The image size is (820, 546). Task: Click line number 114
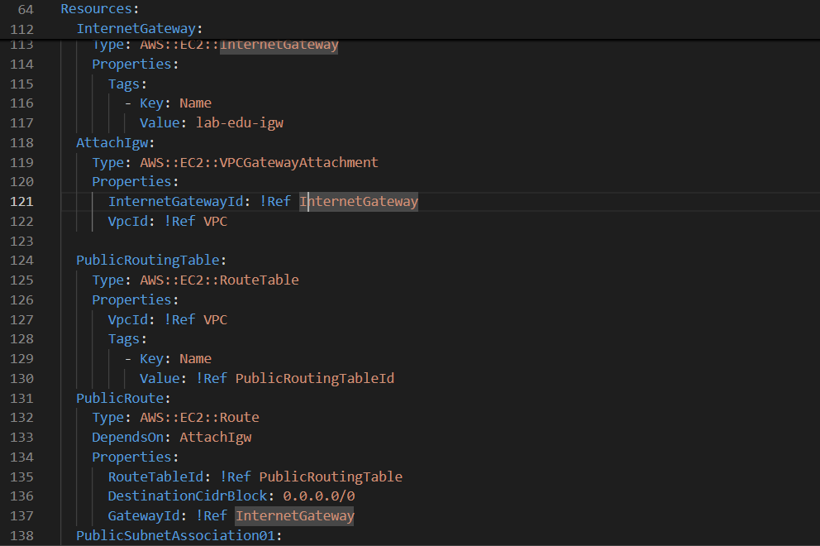click(x=21, y=65)
